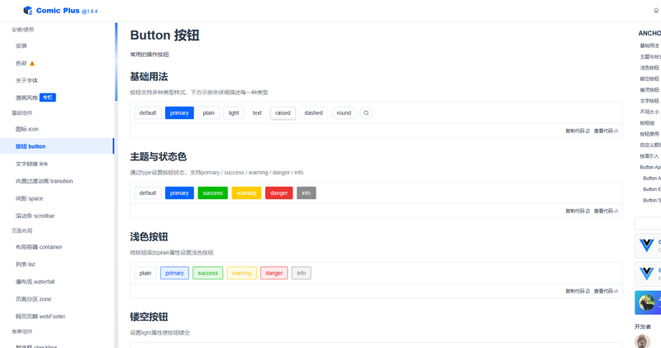The height and width of the screenshot is (348, 661).
Task: Click the light blue outlined primary button
Action: tap(174, 274)
